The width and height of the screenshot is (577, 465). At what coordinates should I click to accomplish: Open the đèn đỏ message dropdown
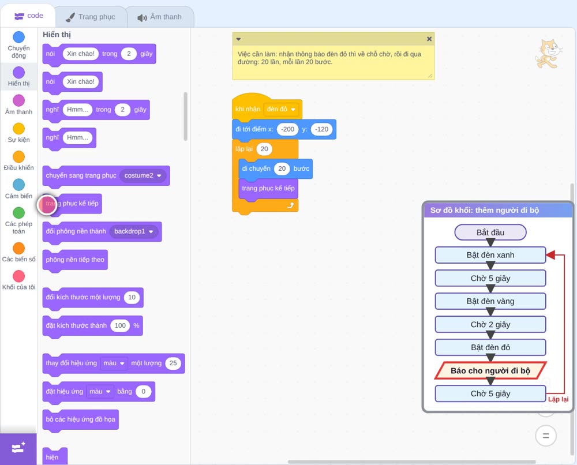coord(281,109)
